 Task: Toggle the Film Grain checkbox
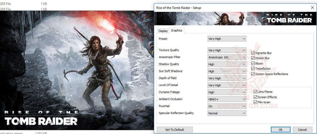[255, 102]
